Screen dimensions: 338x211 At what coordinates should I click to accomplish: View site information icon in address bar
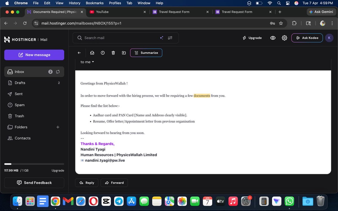pyautogui.click(x=36, y=23)
